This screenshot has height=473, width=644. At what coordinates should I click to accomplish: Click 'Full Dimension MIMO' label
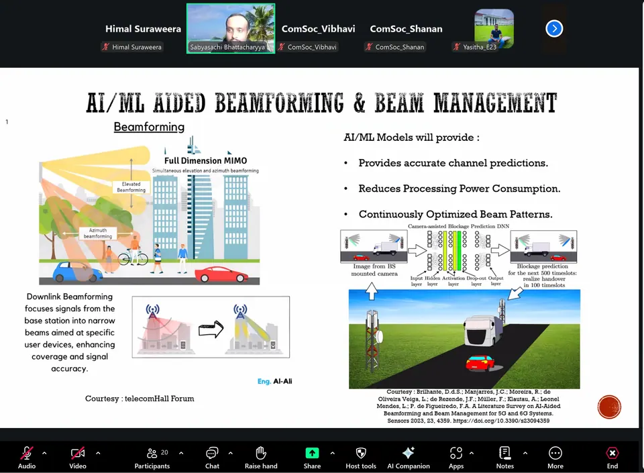click(x=206, y=160)
